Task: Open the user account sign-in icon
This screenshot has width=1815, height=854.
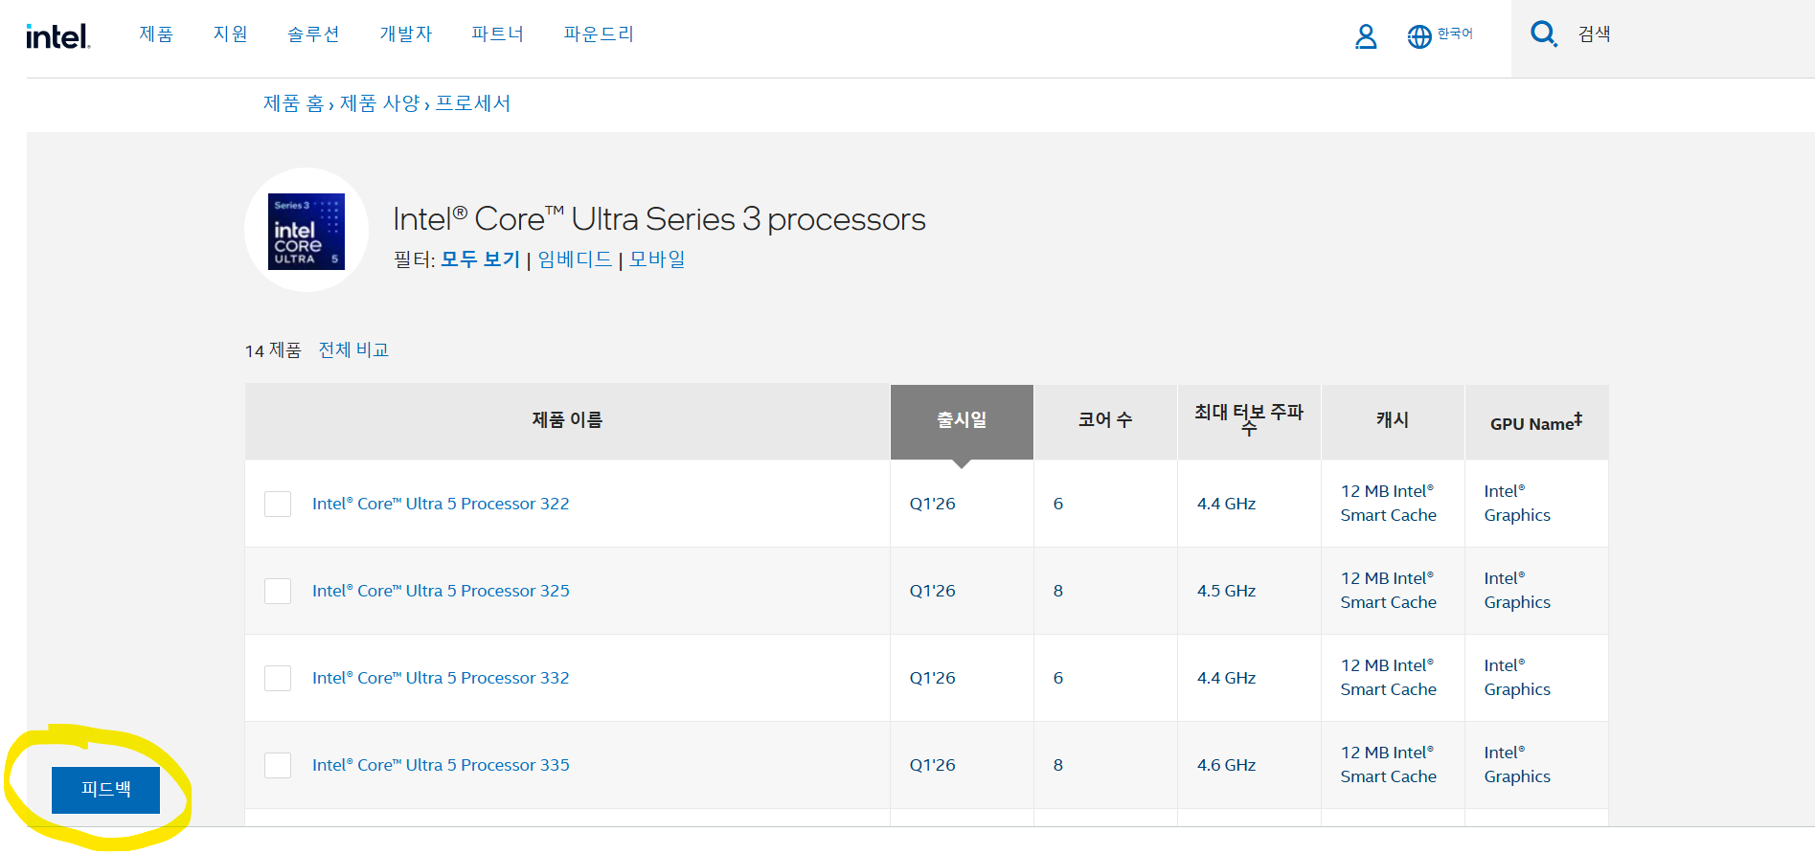Action: coord(1366,36)
